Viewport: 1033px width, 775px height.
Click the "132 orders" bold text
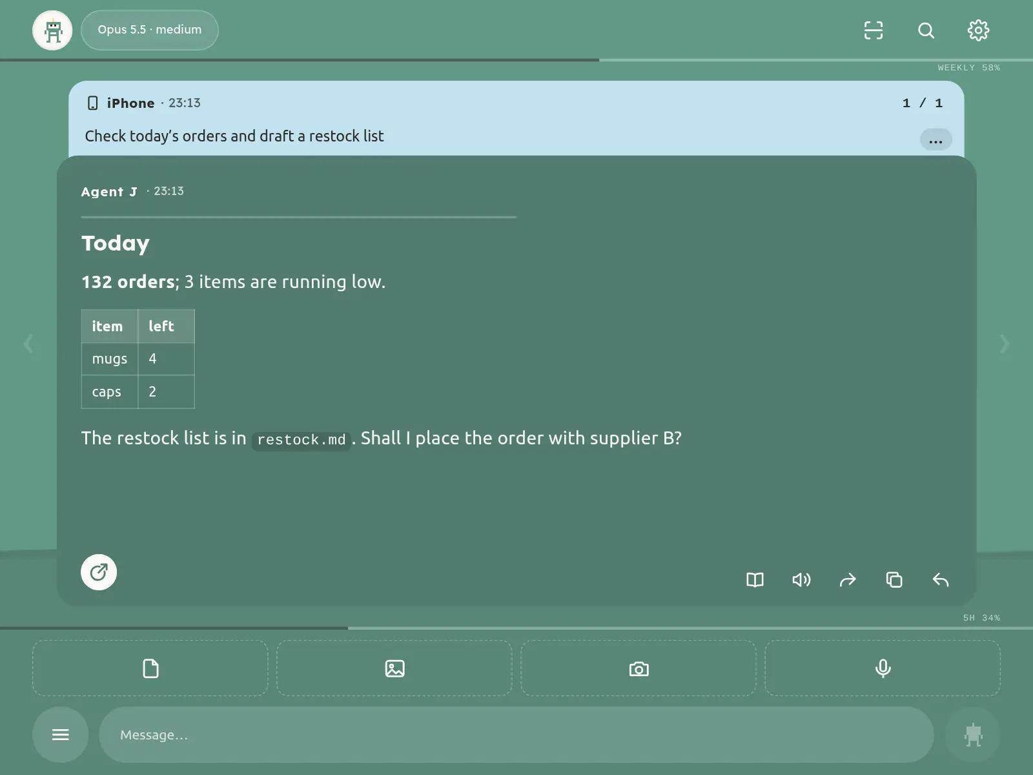128,282
